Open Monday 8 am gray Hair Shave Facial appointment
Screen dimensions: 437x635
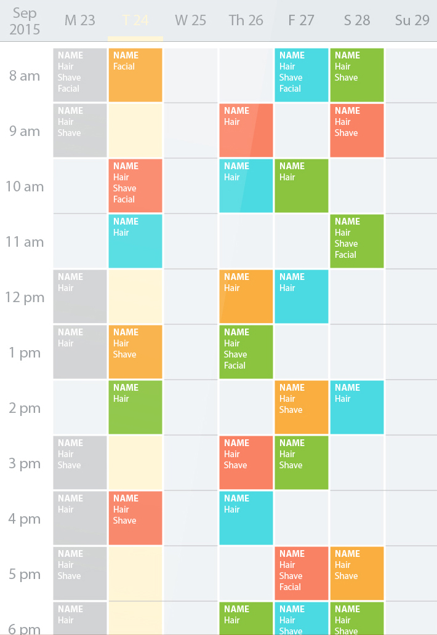(x=80, y=75)
